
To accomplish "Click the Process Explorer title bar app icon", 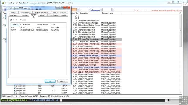I will [x=3, y=3].
